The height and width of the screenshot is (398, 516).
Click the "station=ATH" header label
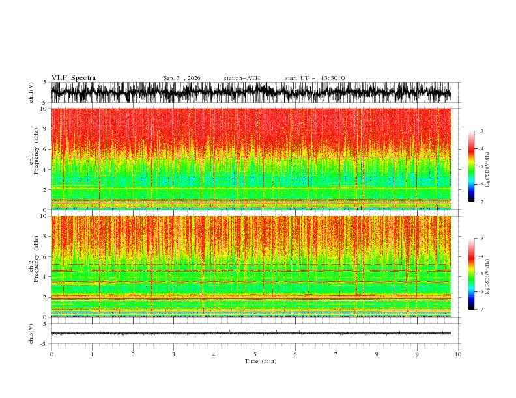(242, 78)
